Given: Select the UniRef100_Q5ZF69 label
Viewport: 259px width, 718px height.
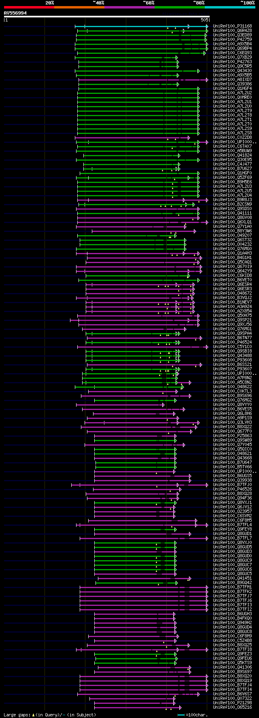Looking at the screenshot, I should click(x=232, y=178).
